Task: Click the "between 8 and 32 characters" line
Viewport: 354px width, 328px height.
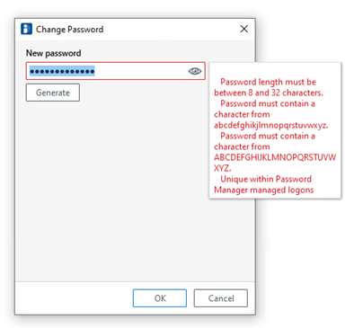Action: (x=269, y=93)
